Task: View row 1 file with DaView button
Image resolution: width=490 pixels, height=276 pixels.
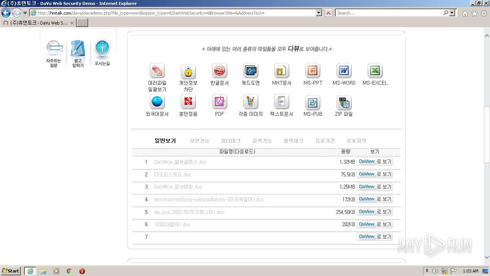Action: [375, 162]
